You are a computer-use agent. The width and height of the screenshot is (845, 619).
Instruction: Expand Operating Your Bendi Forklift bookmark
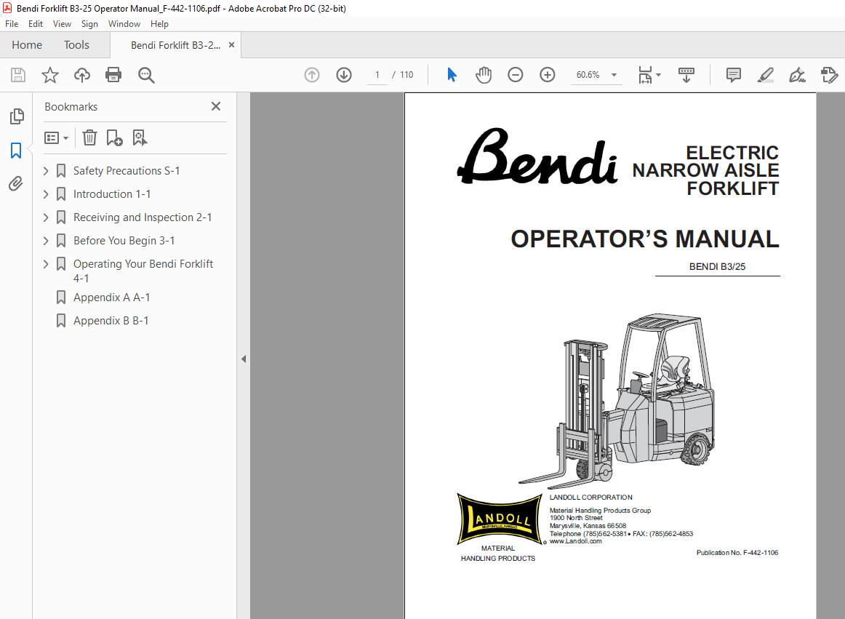(46, 263)
